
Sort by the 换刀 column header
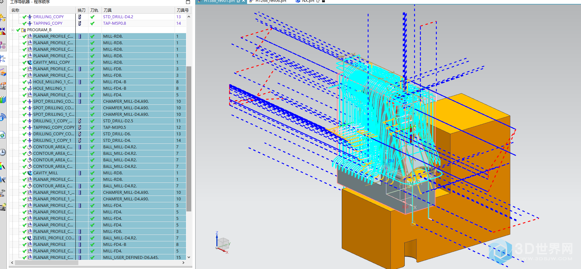point(82,10)
